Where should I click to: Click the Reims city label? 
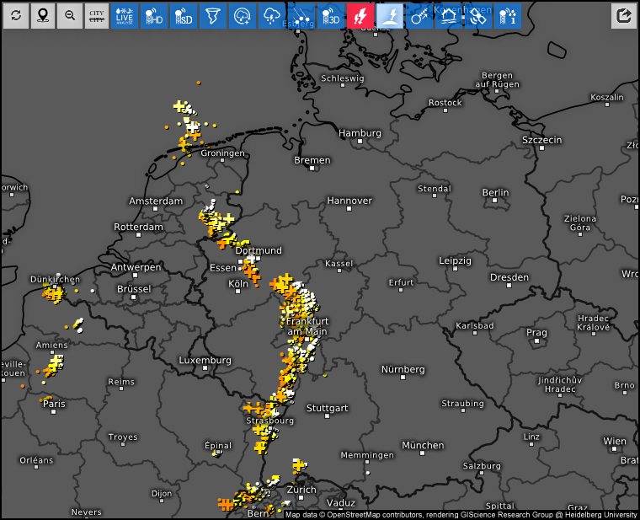point(121,382)
